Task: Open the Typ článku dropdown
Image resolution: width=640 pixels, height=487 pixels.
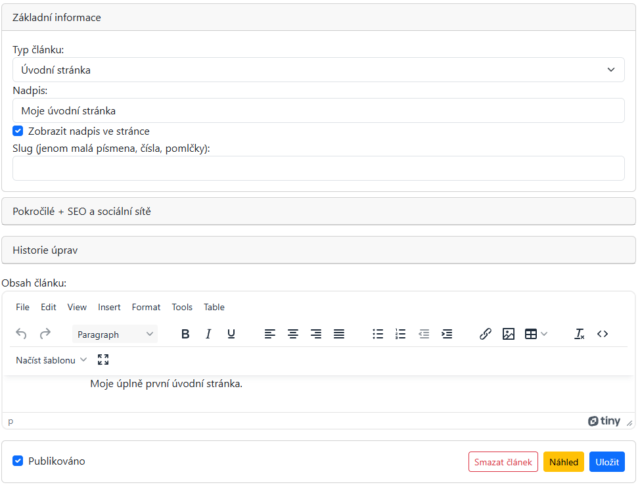Action: (318, 70)
